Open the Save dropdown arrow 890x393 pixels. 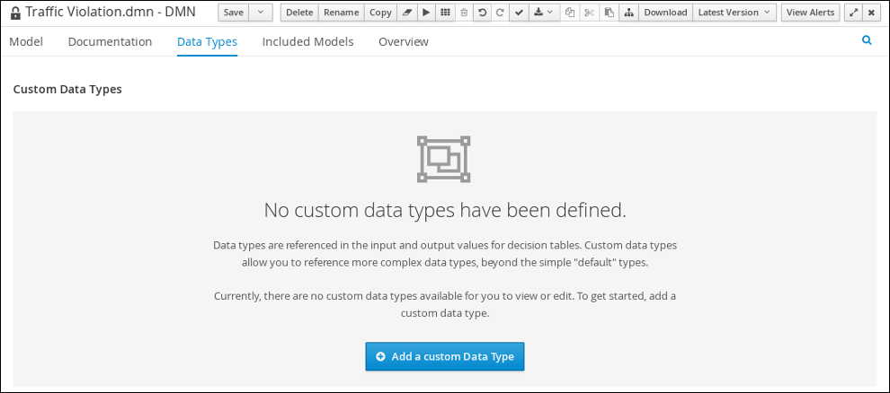coord(261,13)
